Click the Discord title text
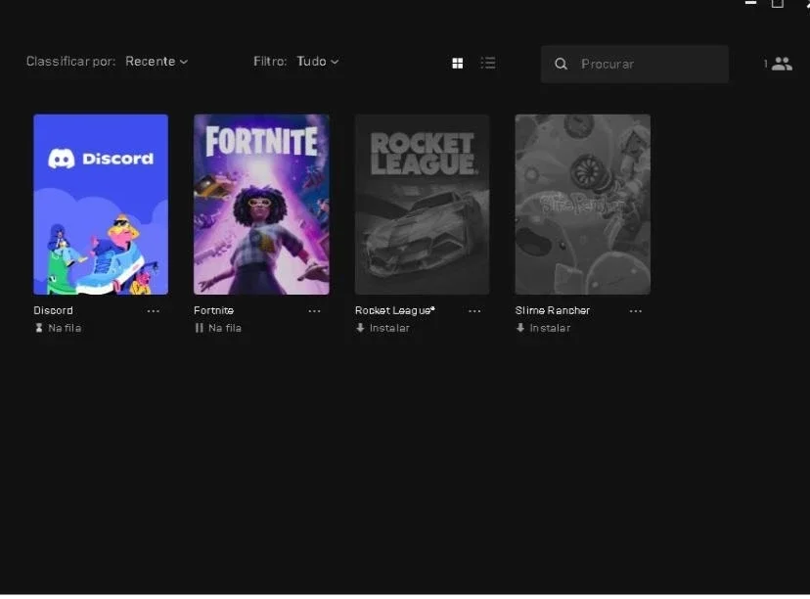Screen dimensions: 810x599 pos(53,310)
